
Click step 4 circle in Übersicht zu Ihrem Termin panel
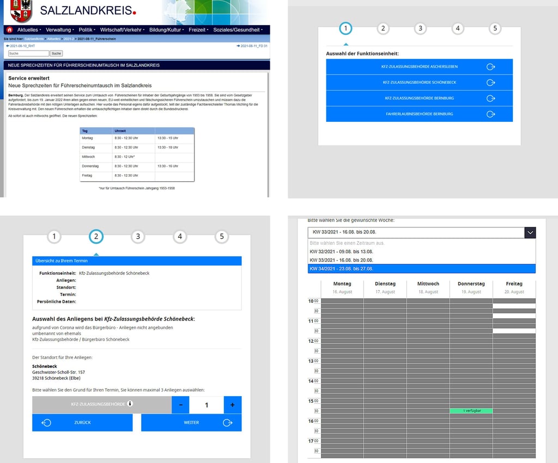(x=180, y=237)
